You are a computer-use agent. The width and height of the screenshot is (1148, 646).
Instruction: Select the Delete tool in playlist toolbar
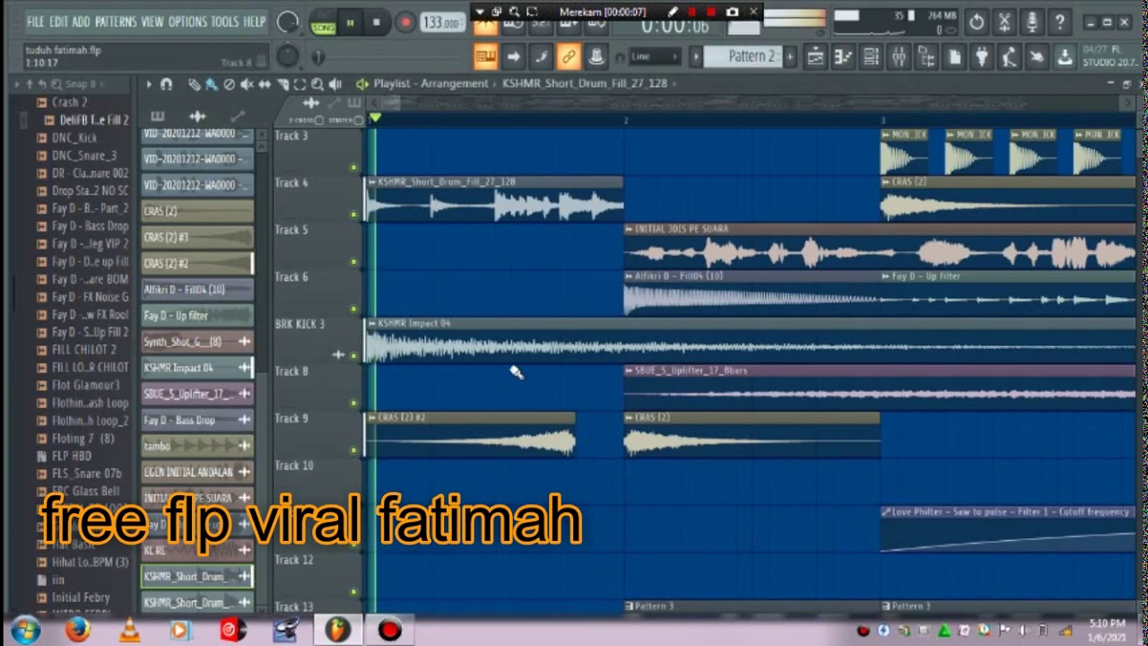(x=229, y=84)
